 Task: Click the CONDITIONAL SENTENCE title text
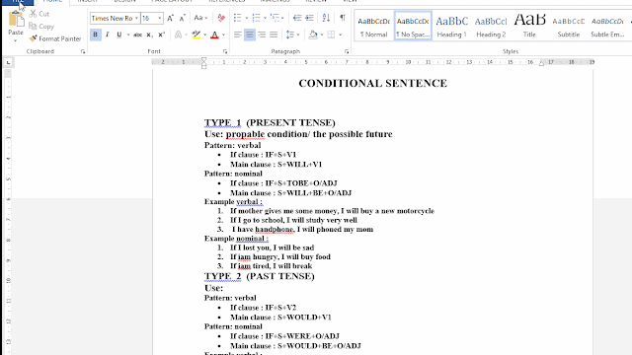click(x=373, y=83)
